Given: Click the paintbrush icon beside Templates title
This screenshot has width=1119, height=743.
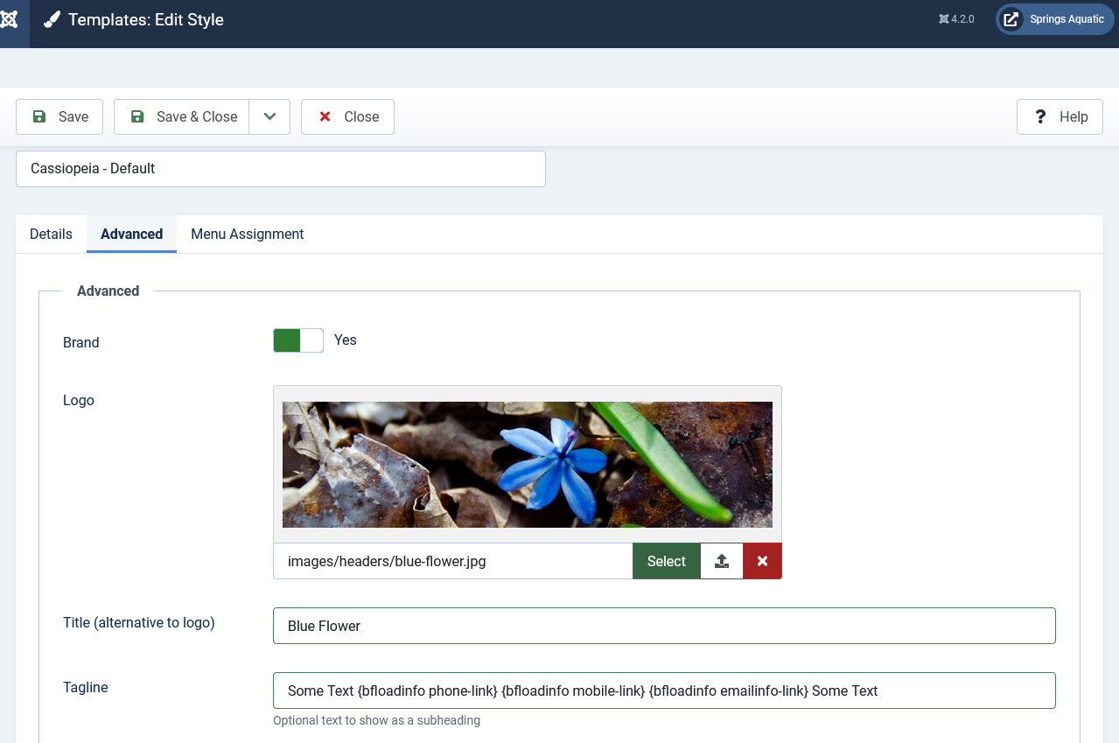Looking at the screenshot, I should point(52,20).
